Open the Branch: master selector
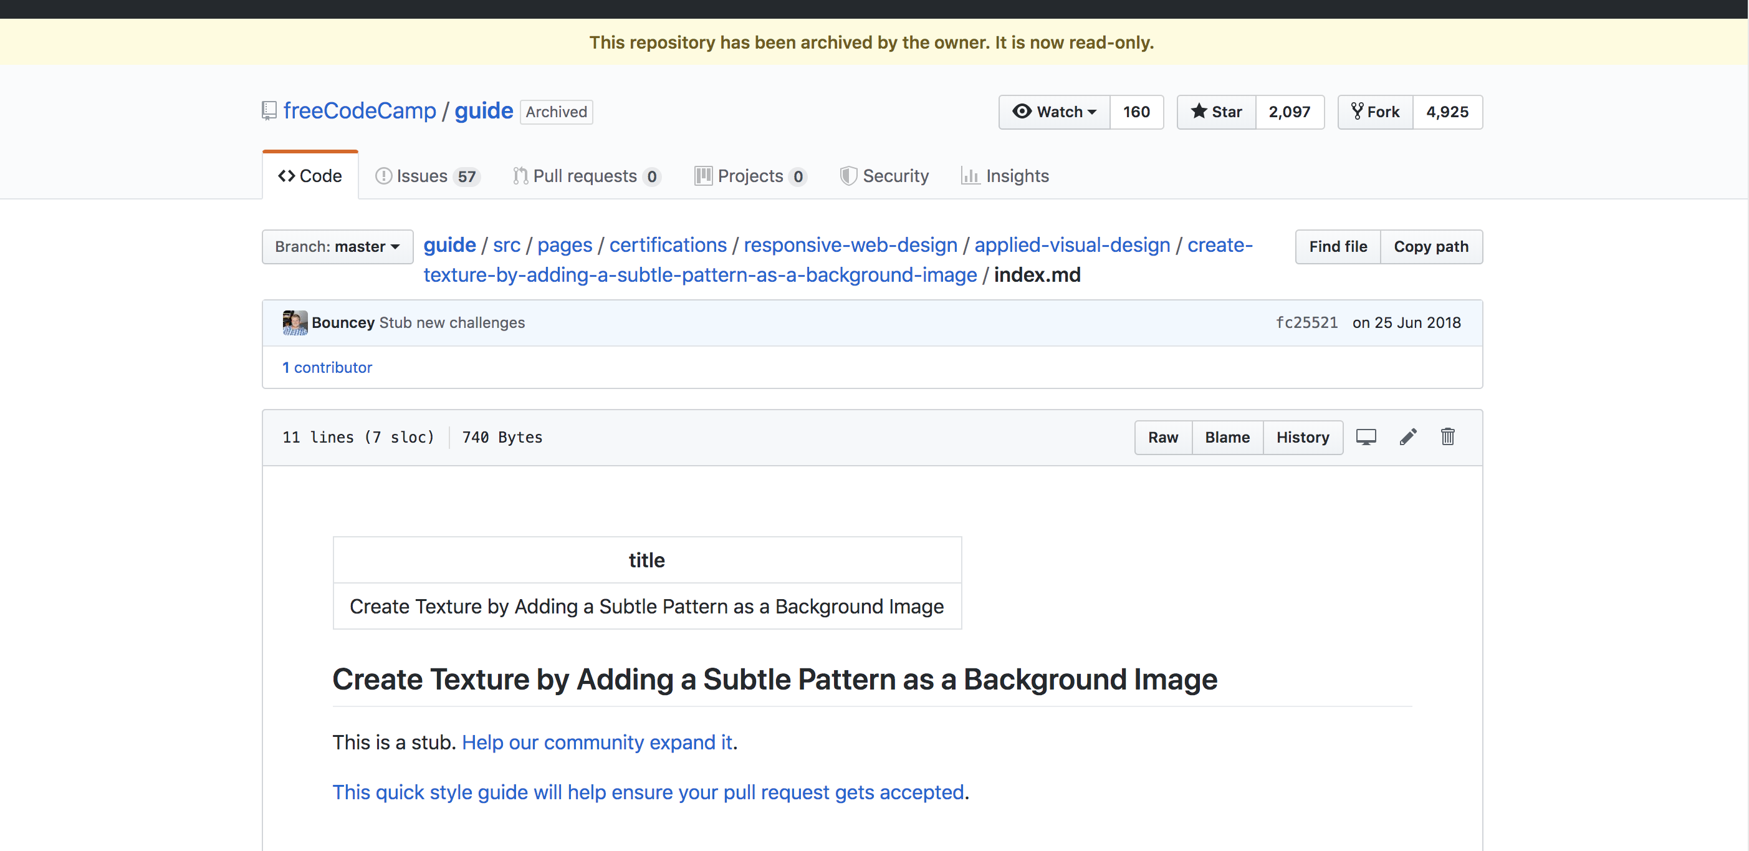This screenshot has width=1749, height=851. (337, 246)
